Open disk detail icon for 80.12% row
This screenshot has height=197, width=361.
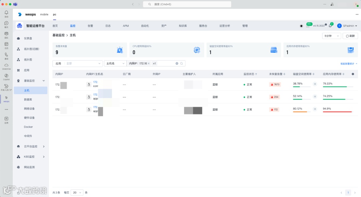pyautogui.click(x=315, y=109)
